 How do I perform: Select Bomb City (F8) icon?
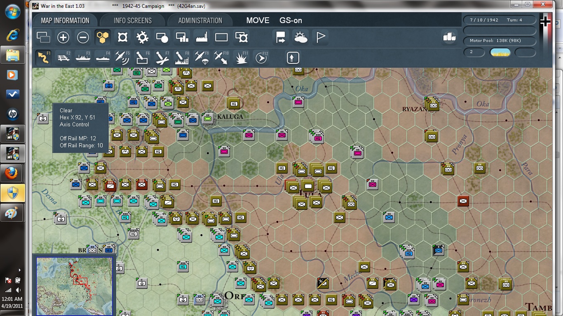(x=182, y=58)
